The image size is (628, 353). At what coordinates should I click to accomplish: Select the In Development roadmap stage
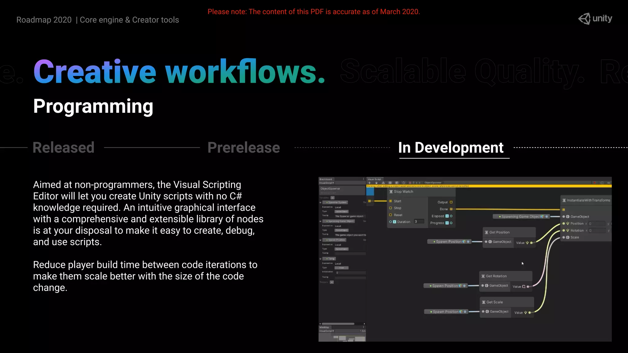pos(451,147)
